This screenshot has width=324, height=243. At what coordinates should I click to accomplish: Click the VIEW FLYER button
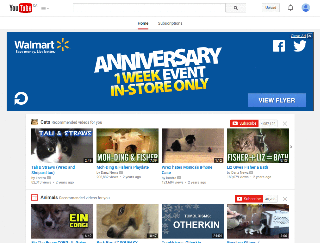[277, 100]
